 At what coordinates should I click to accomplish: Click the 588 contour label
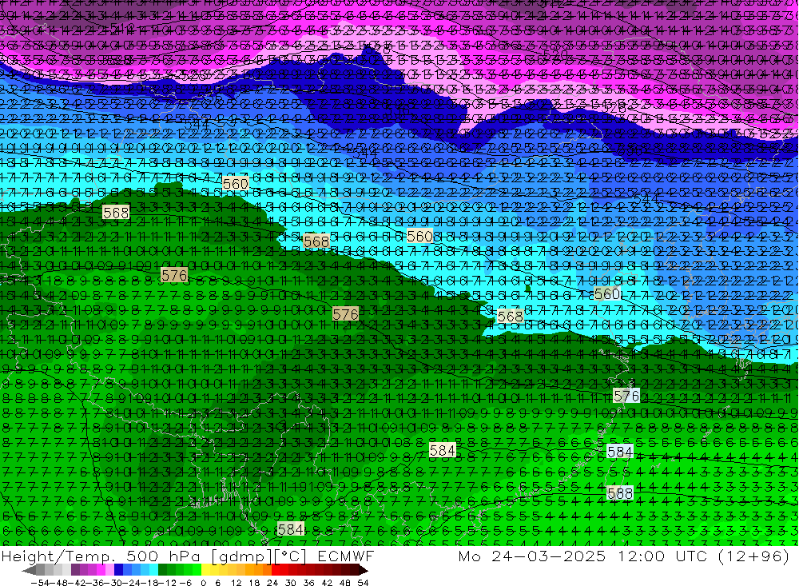point(620,493)
